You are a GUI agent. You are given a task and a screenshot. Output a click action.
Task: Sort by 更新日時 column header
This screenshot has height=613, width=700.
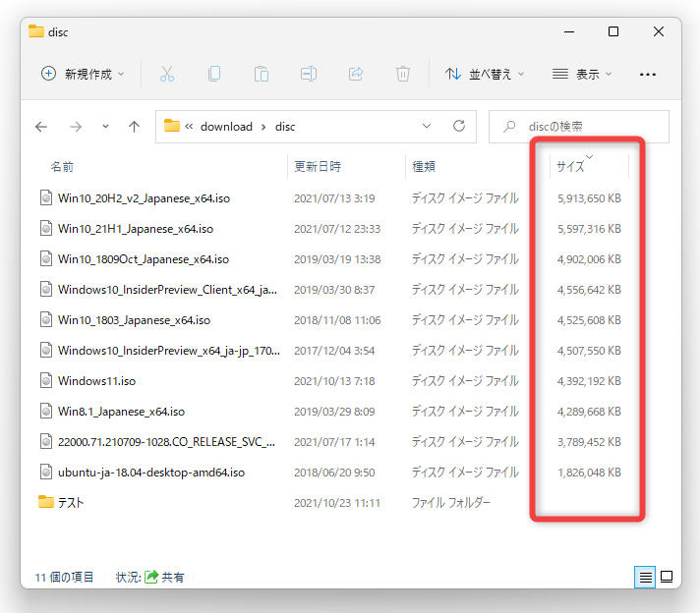[x=318, y=166]
